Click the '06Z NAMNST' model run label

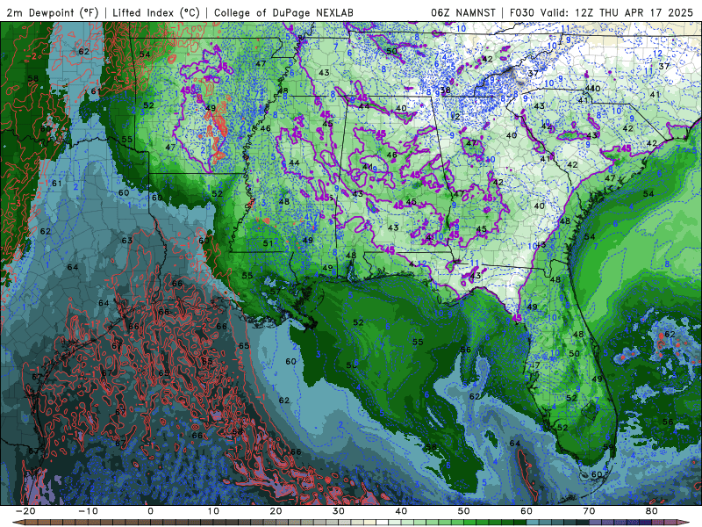click(x=463, y=13)
